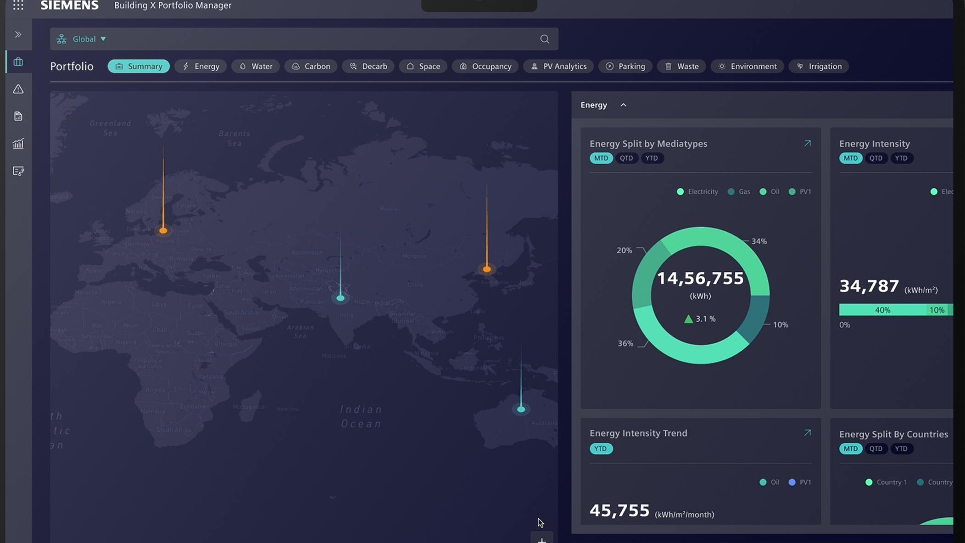Open the PV Analytics tab
The width and height of the screenshot is (965, 543).
coord(558,66)
